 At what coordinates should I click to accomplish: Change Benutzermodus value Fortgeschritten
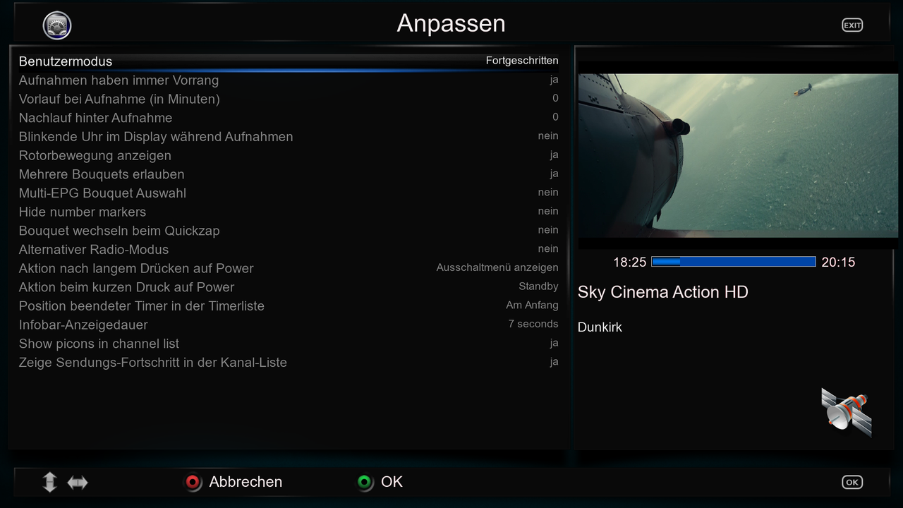(521, 61)
